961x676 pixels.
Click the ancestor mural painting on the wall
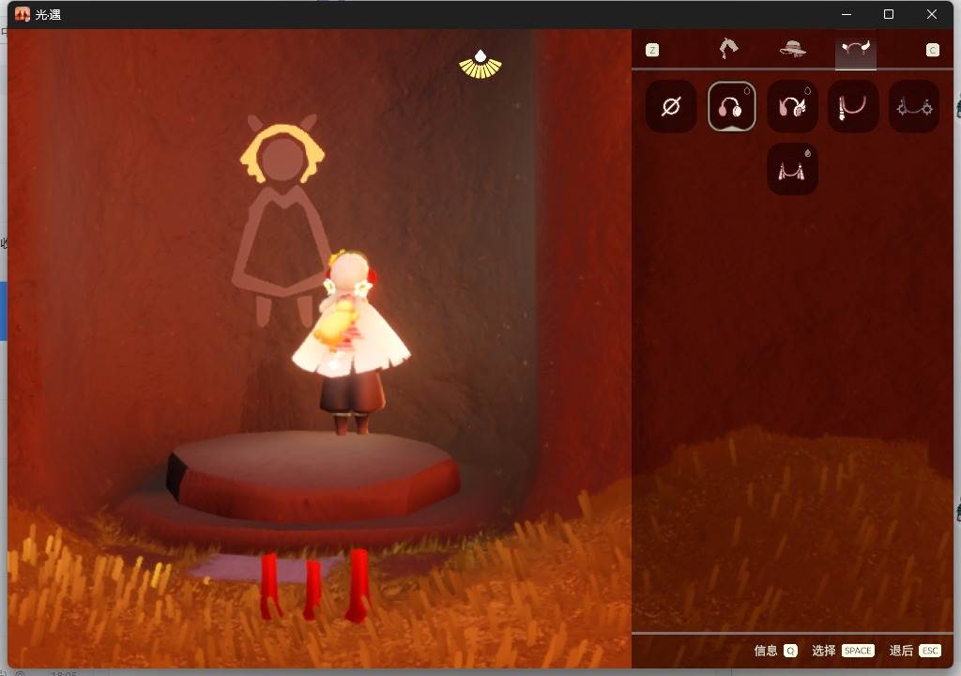click(281, 220)
